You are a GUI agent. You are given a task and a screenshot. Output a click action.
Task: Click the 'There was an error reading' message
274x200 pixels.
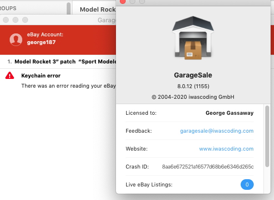click(69, 86)
